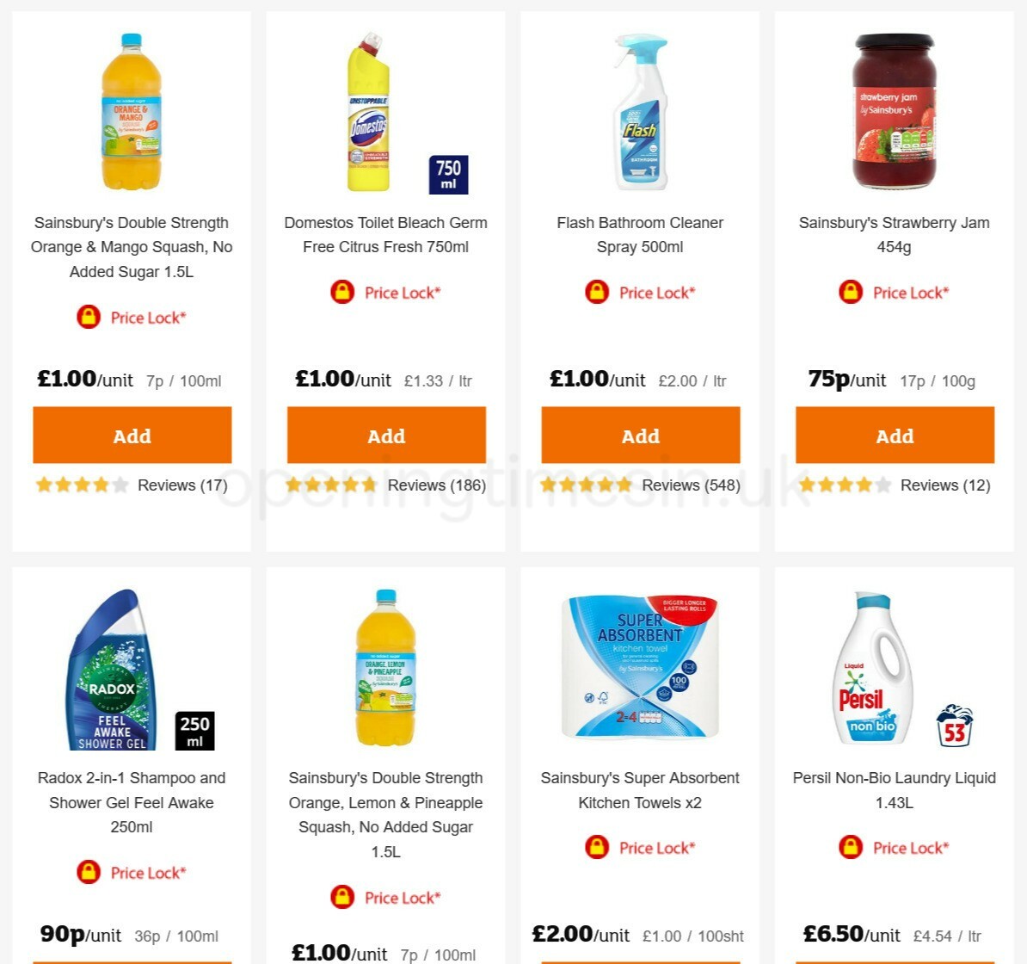
Task: Add Sainsbury's Strawberry Jam to the basket
Action: click(895, 436)
